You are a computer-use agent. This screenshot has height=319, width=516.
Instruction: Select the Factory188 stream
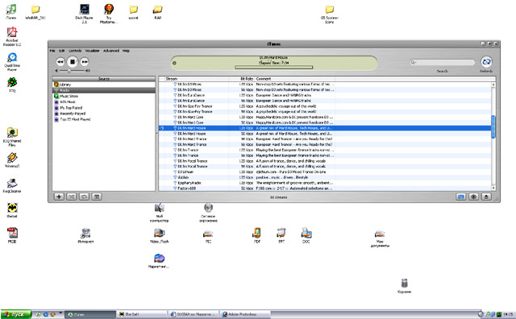click(x=325, y=188)
